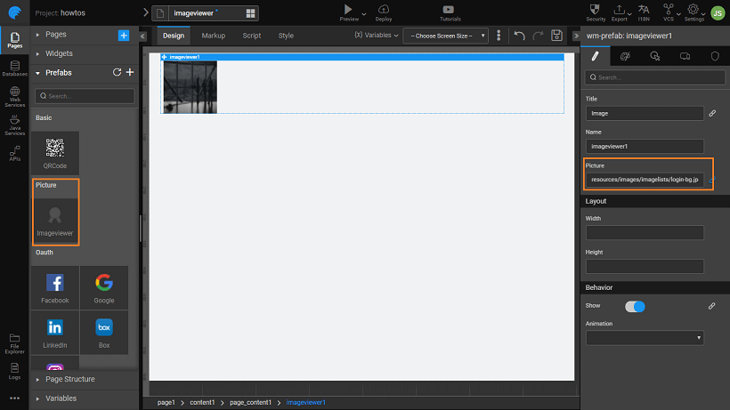Screen dimensions: 730x410
Task: Click the Preview play icon
Action: click(348, 9)
